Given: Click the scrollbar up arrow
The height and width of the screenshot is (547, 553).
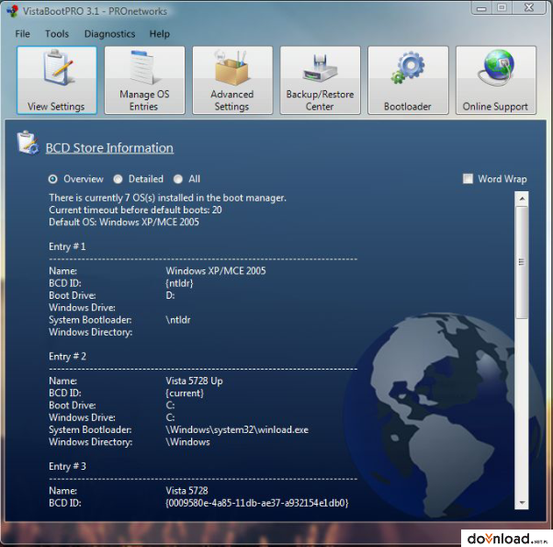Looking at the screenshot, I should click(x=522, y=199).
